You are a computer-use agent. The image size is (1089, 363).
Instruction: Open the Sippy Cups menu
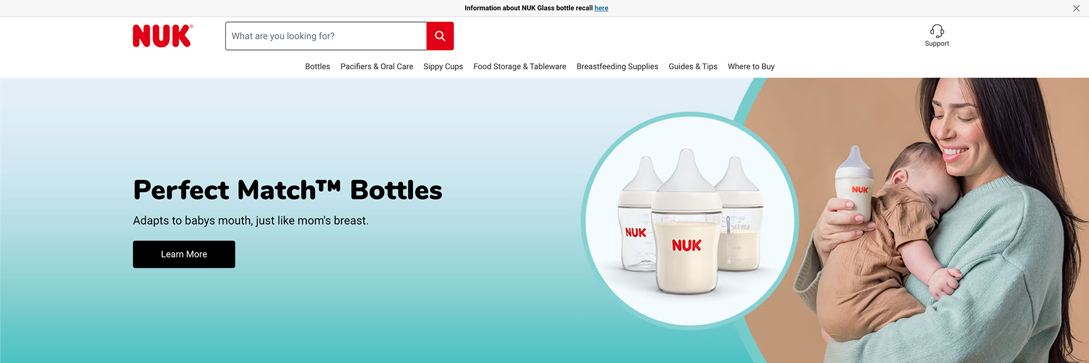click(443, 66)
